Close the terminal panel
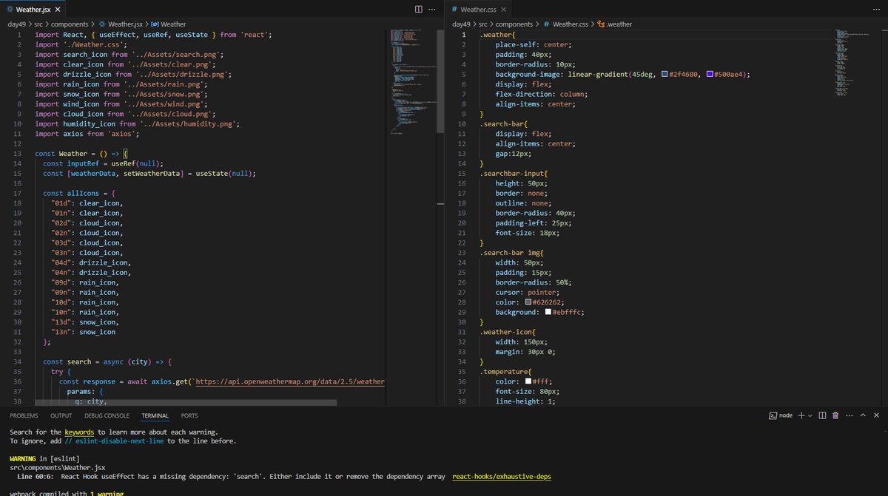Image resolution: width=888 pixels, height=496 pixels. [x=876, y=415]
